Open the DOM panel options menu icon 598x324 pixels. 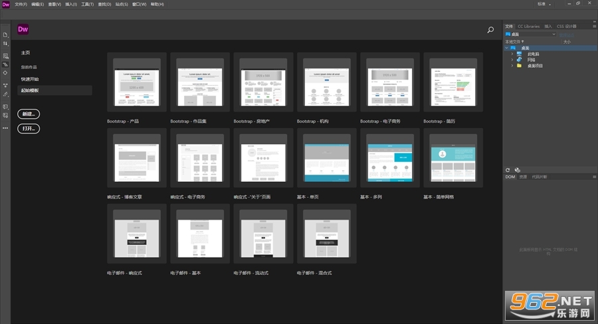(x=594, y=177)
